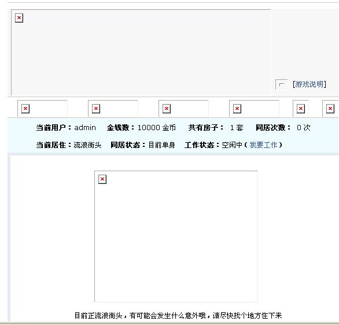Open the 游戏说明 game instructions link
Screen dimensions: 339x325
coord(309,84)
